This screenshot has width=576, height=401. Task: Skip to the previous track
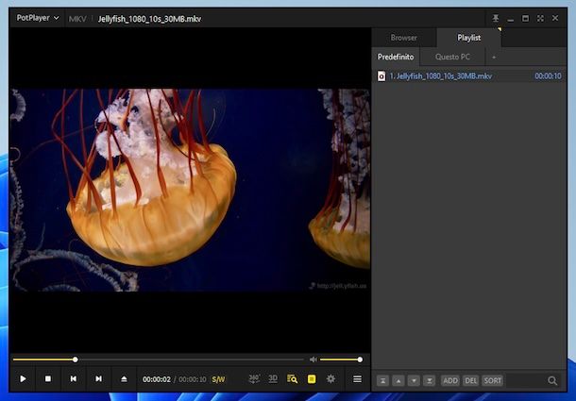pos(73,379)
